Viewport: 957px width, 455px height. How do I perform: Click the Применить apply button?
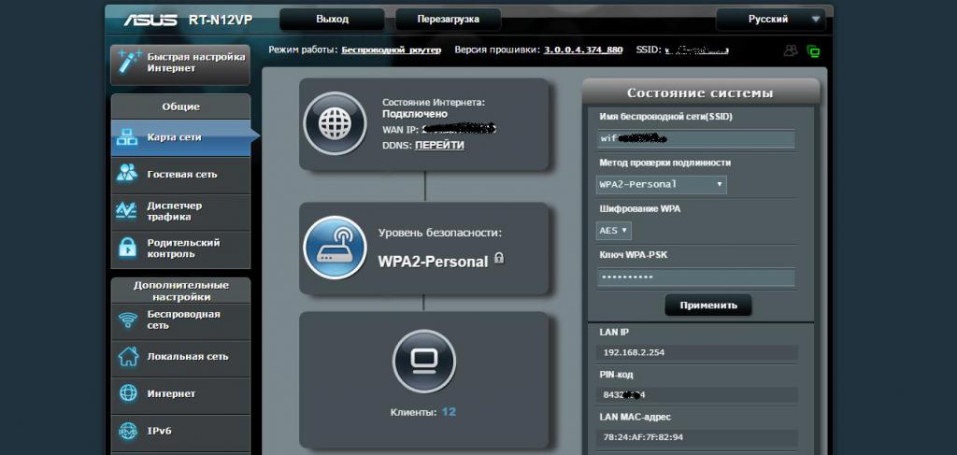708,305
